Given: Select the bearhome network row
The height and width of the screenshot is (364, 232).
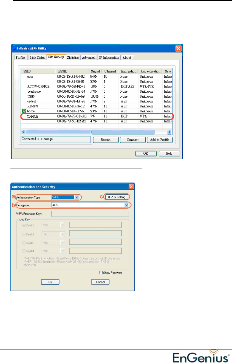Looking at the screenshot, I should (x=97, y=91).
